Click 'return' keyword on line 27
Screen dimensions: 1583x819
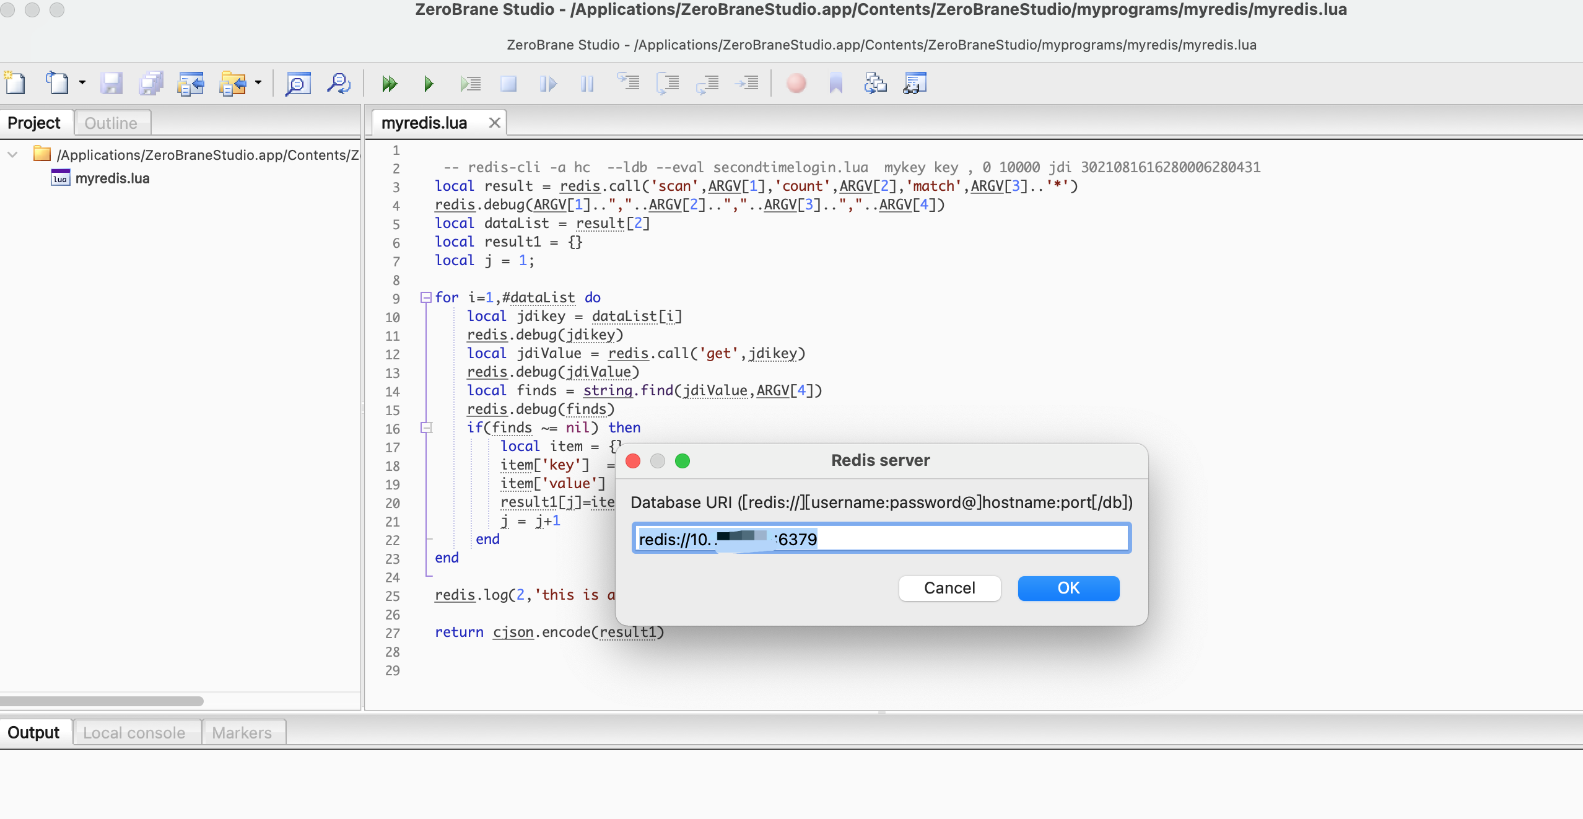(x=459, y=632)
